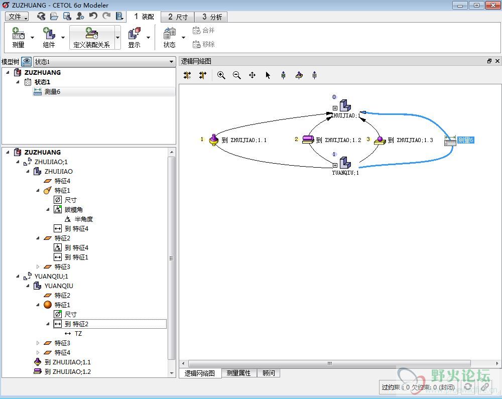Image resolution: width=502 pixels, height=399 pixels.
Task: Click the diagram horizontal scrollbar
Action: (329, 363)
